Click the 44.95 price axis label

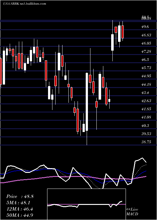click(x=146, y=76)
